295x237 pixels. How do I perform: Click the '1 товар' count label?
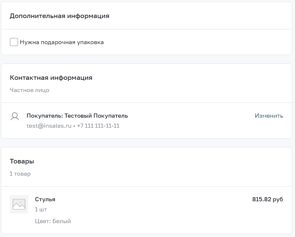pos(20,174)
